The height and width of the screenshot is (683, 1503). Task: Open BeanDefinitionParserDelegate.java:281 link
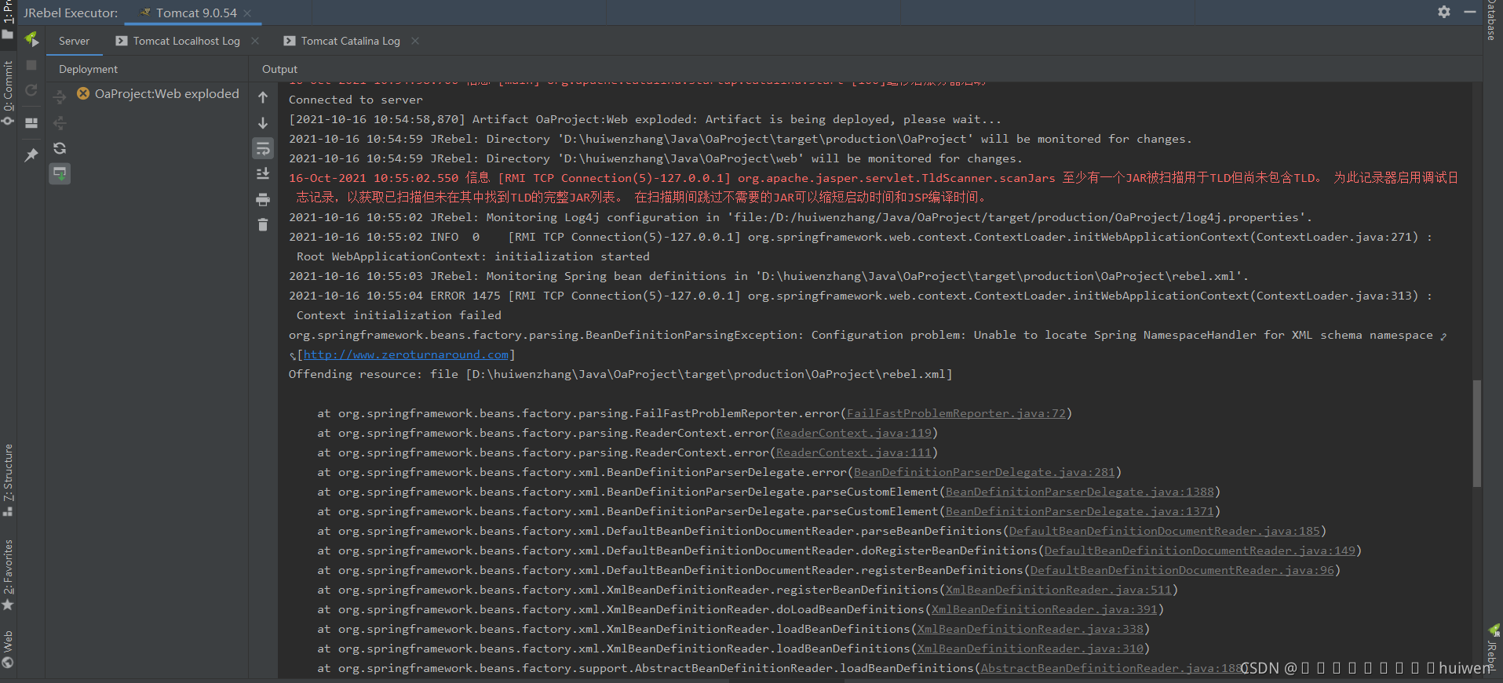coord(984,472)
